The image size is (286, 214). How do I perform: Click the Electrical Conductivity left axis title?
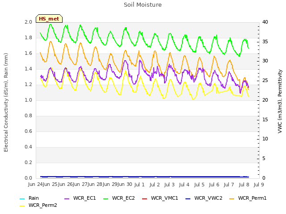[x=6, y=103]
